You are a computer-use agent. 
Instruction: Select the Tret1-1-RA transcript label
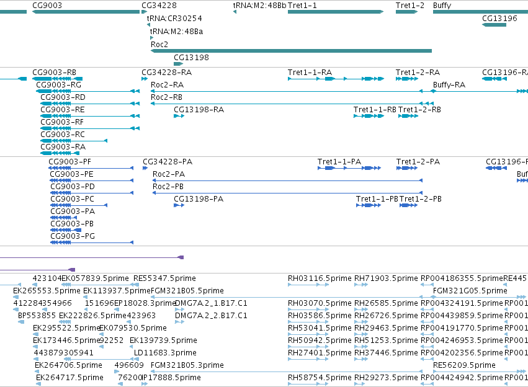click(x=310, y=73)
